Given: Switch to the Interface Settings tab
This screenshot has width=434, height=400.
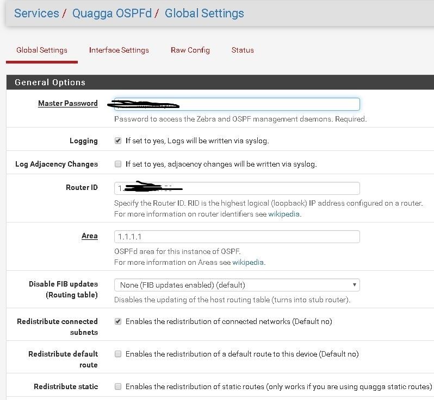Looking at the screenshot, I should (x=119, y=50).
